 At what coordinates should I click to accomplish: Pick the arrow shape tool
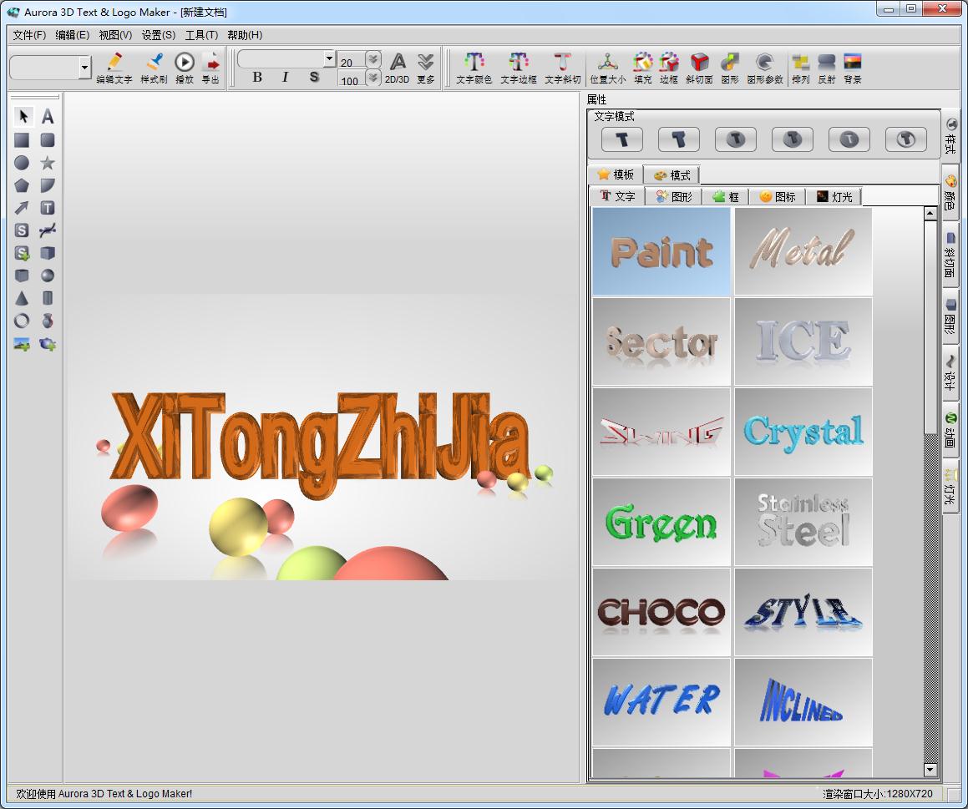[x=22, y=208]
